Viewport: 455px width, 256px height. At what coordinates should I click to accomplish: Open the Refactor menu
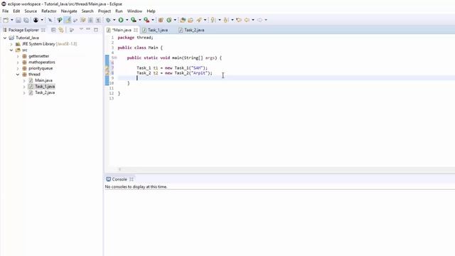[49, 11]
